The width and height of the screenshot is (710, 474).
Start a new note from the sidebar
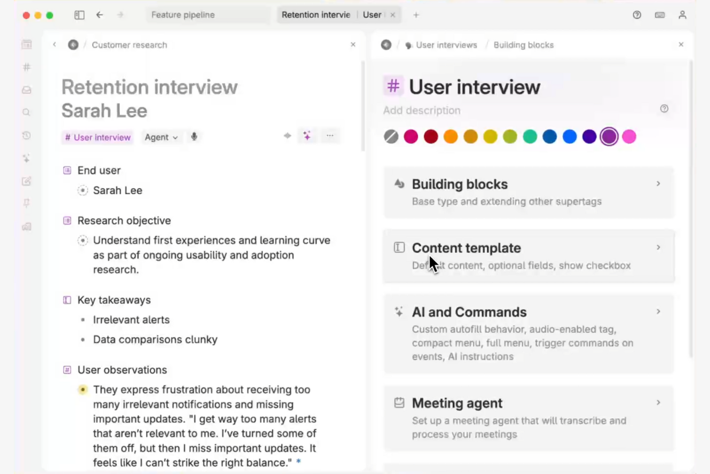click(x=26, y=181)
